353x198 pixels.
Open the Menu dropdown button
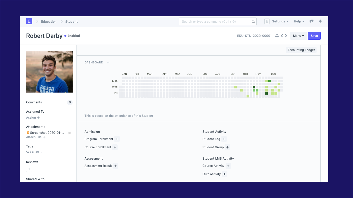pos(298,36)
